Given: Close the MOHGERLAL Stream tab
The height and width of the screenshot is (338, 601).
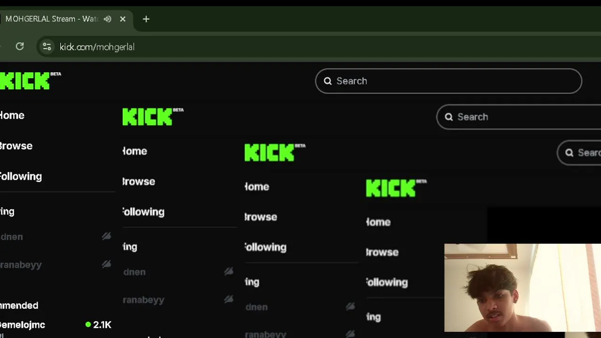Looking at the screenshot, I should [123, 19].
